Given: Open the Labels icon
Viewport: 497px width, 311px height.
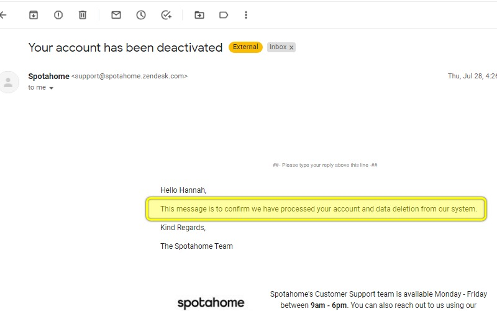Looking at the screenshot, I should [x=224, y=15].
